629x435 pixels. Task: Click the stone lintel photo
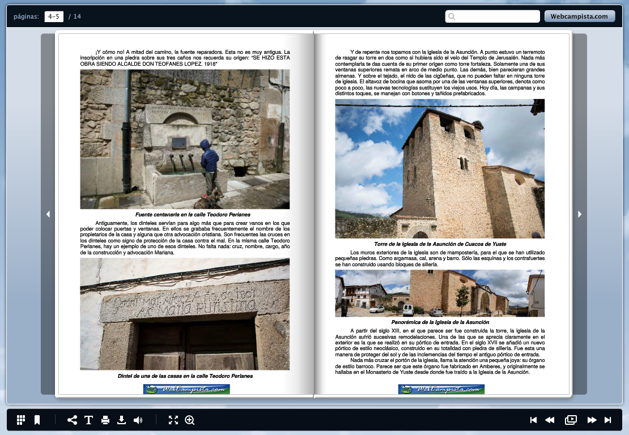[185, 314]
